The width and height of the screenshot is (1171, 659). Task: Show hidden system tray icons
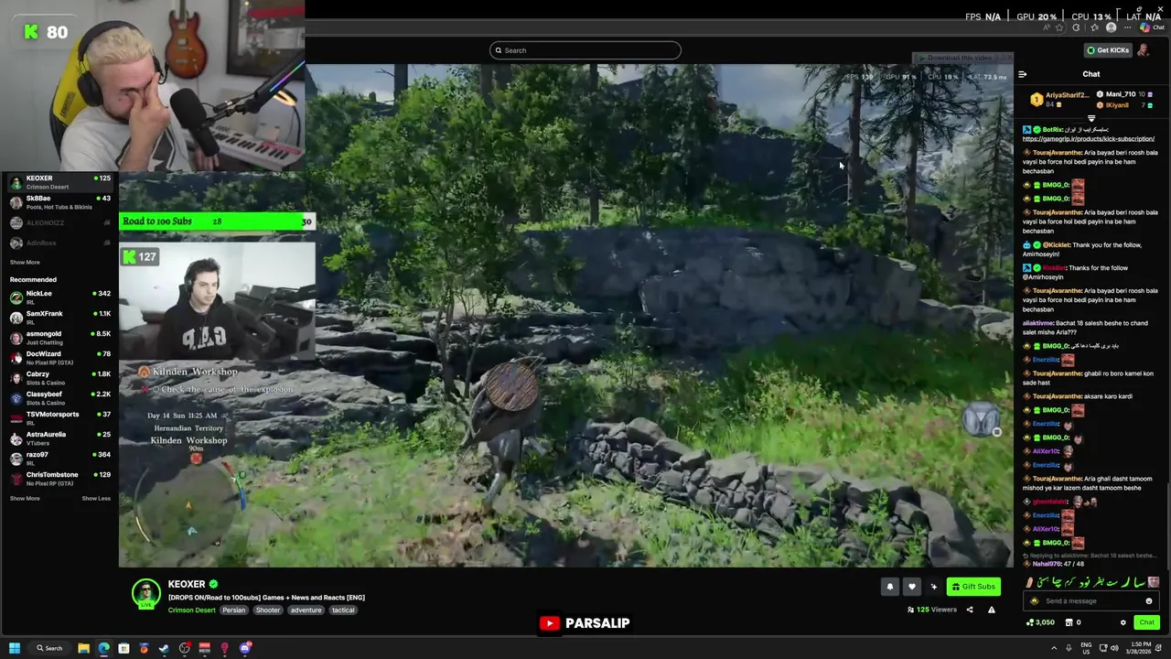[1054, 648]
